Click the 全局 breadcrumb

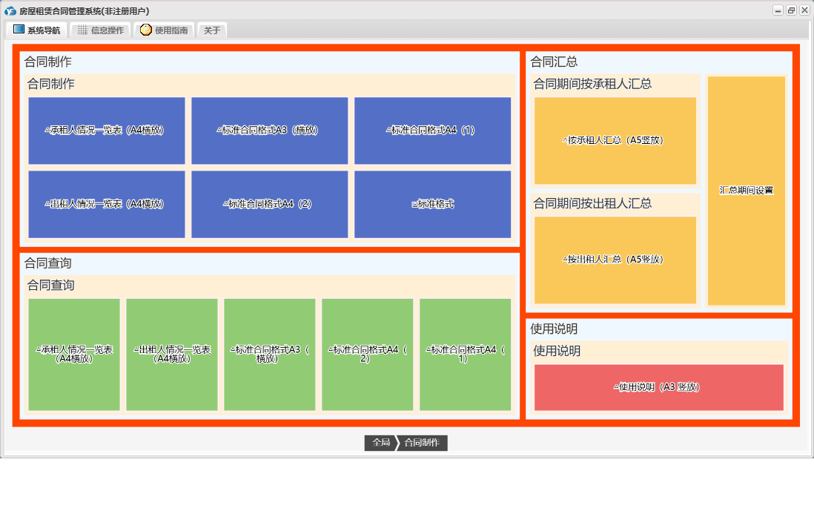pos(381,443)
